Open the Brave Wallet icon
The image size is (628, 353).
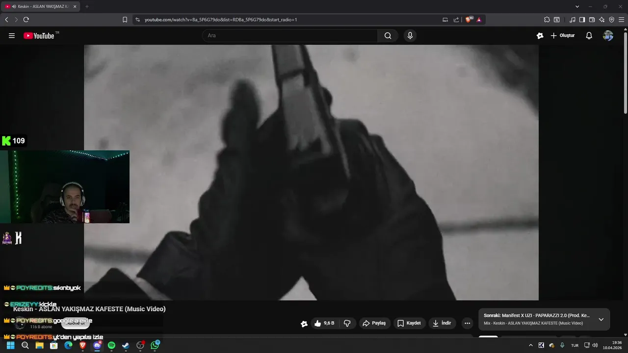(592, 20)
